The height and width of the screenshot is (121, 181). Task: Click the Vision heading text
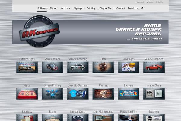click(27, 85)
